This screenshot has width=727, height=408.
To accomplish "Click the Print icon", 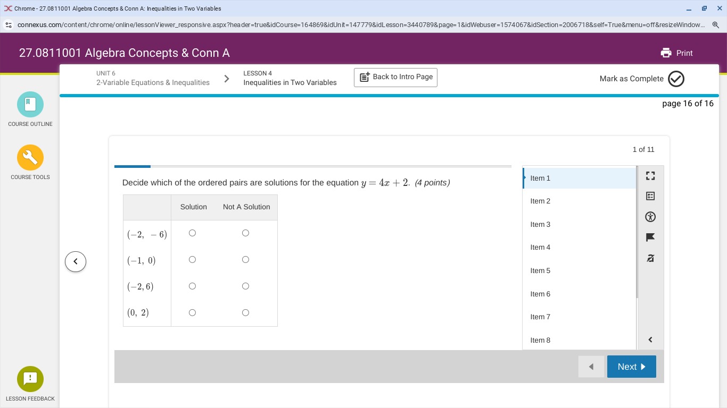I will 666,53.
